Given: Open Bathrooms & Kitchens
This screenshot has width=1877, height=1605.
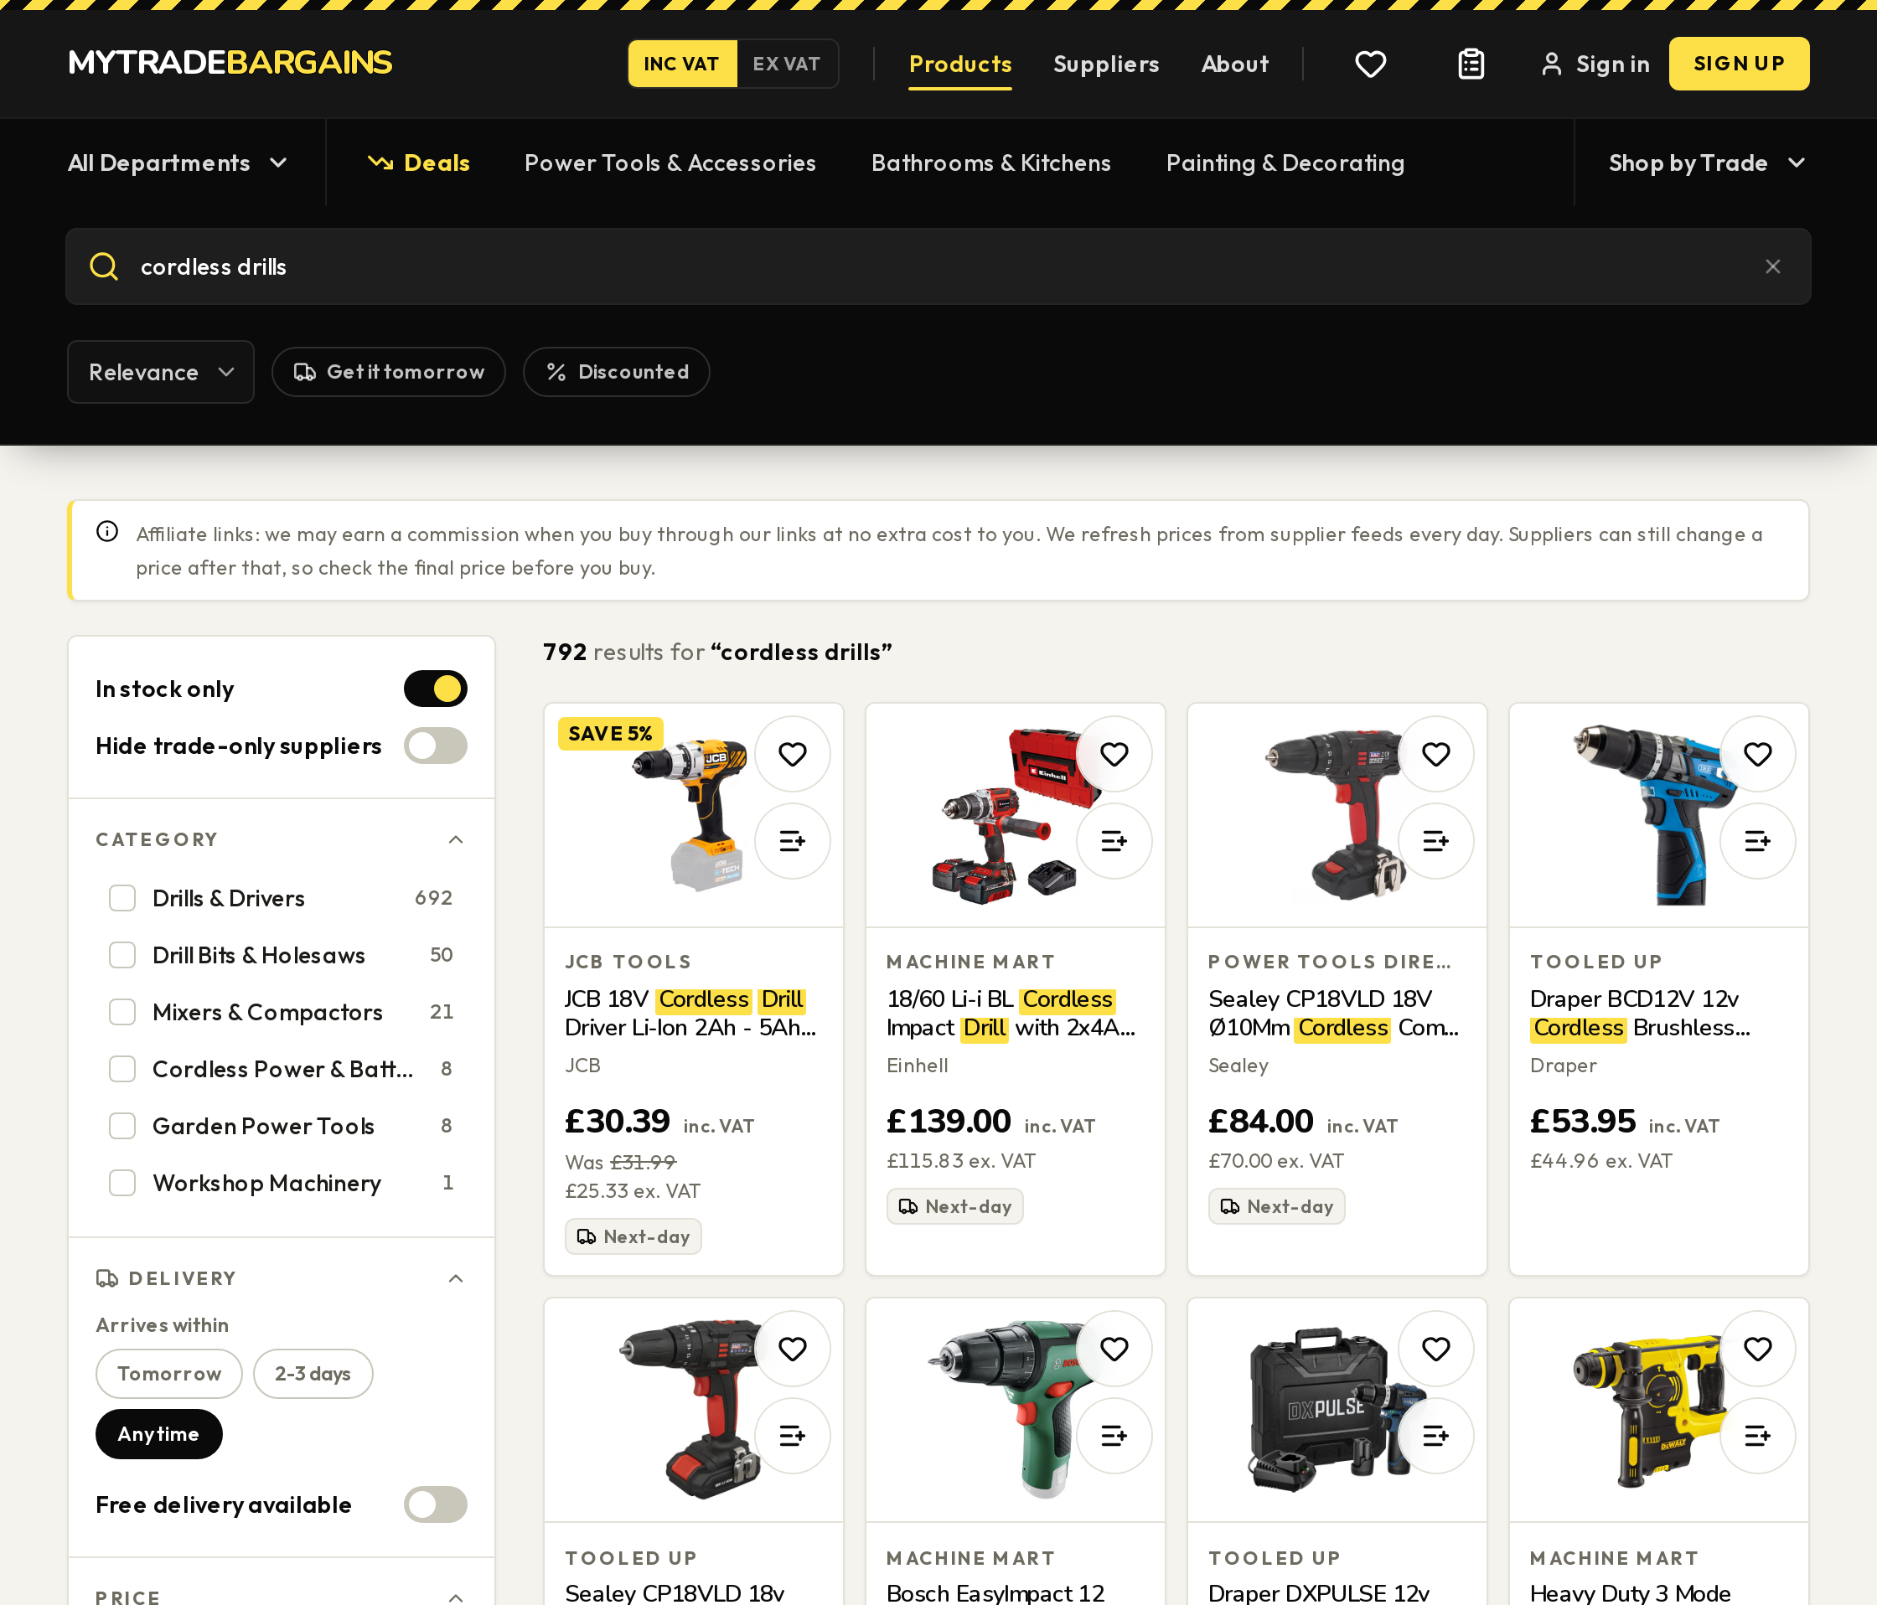Looking at the screenshot, I should coord(991,163).
